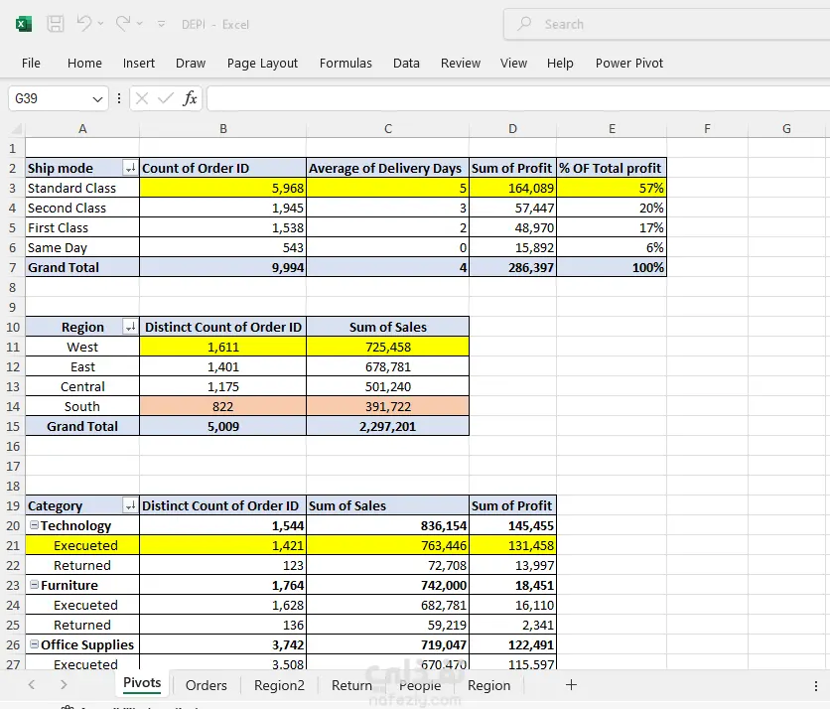
Task: Open the Power Pivot ribbon tab
Action: (x=628, y=63)
